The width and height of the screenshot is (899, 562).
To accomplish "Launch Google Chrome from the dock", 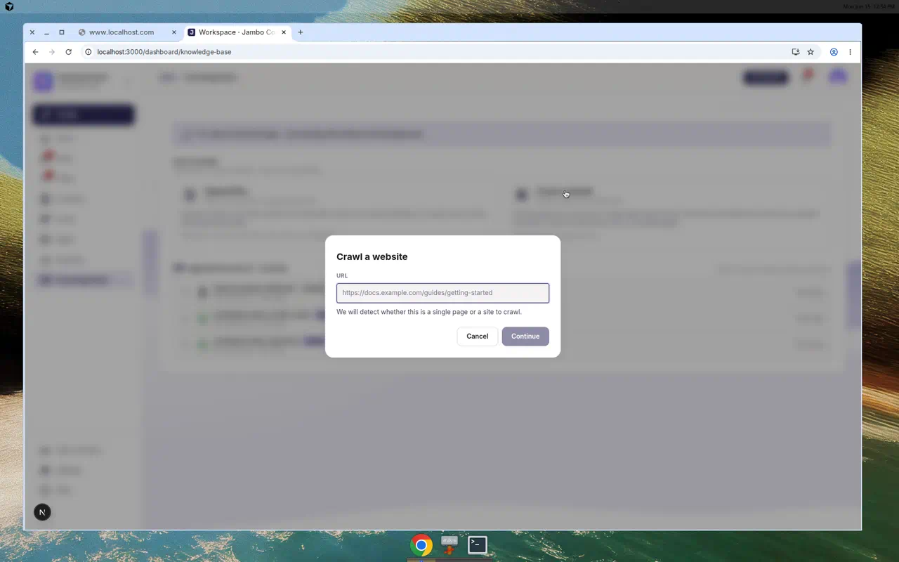I will [x=421, y=545].
